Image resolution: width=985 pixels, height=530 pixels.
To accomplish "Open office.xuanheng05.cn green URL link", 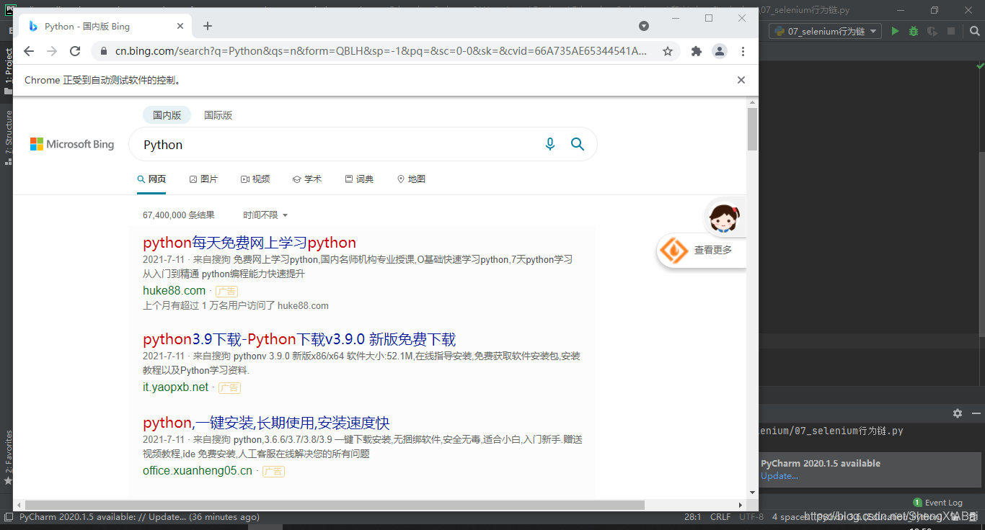I will coord(198,470).
